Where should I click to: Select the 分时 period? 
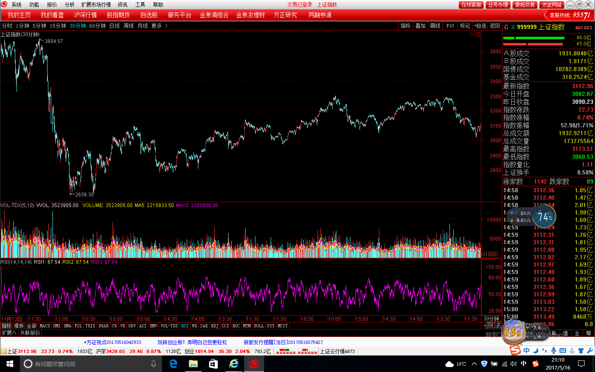coord(7,26)
